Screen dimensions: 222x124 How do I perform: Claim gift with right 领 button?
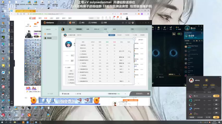[x=96, y=101]
